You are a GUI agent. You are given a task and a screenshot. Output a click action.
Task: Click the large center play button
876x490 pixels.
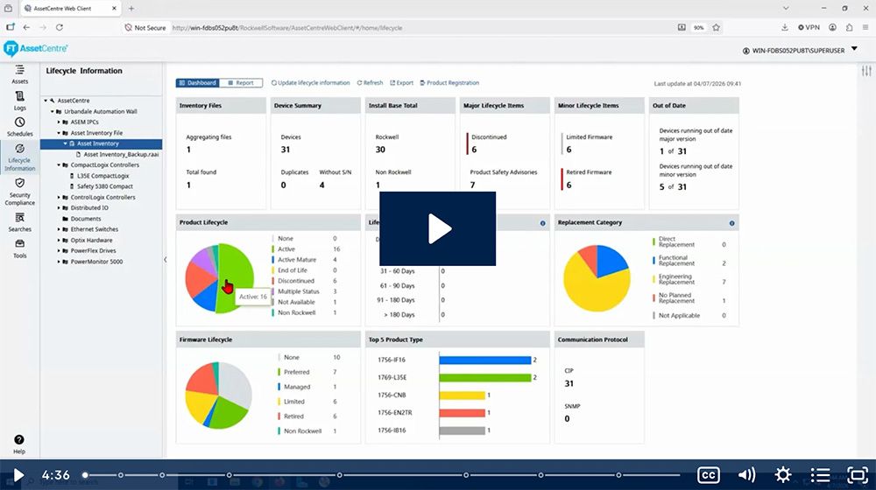[x=437, y=229]
